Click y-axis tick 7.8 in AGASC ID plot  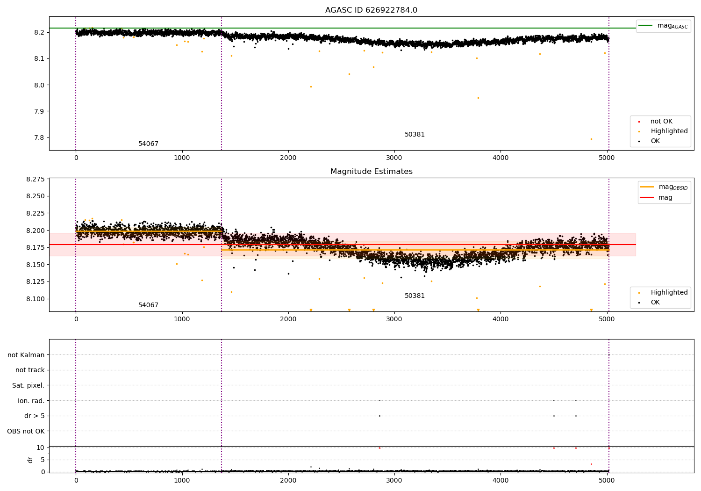coord(39,138)
